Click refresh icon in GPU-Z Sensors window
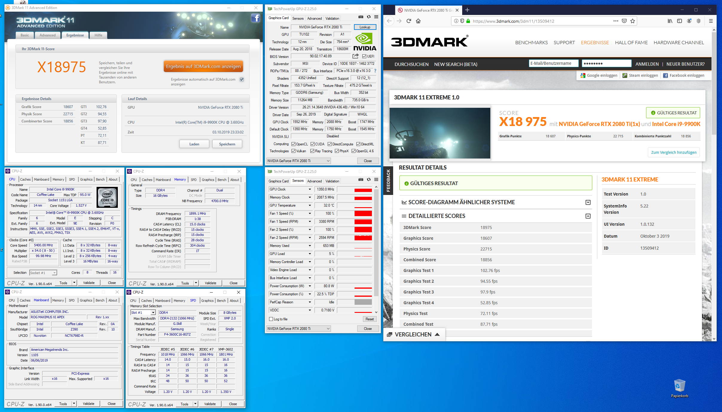 point(369,179)
